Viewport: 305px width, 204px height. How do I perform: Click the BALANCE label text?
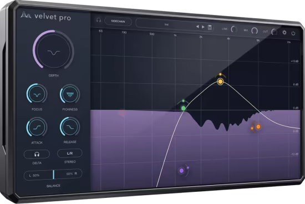pyautogui.click(x=53, y=186)
